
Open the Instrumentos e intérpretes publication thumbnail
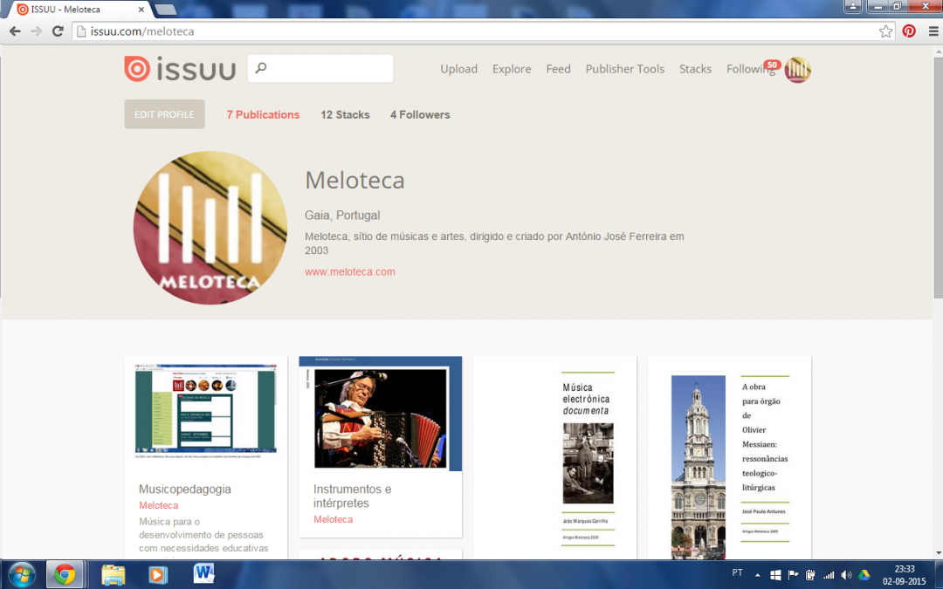[380, 414]
